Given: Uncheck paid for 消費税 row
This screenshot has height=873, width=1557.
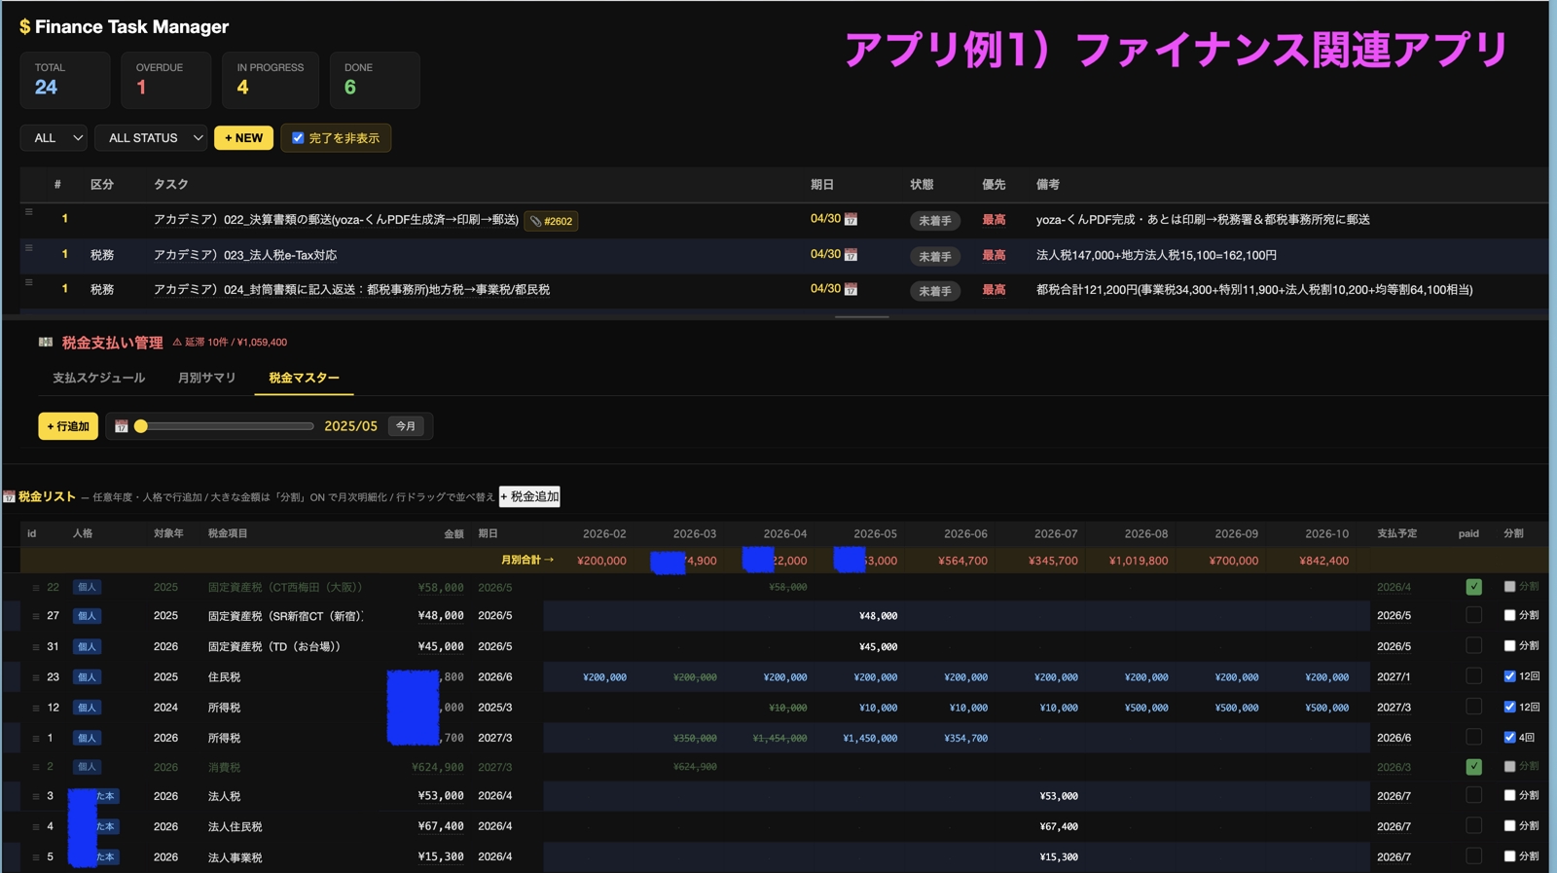Looking at the screenshot, I should coord(1474,767).
